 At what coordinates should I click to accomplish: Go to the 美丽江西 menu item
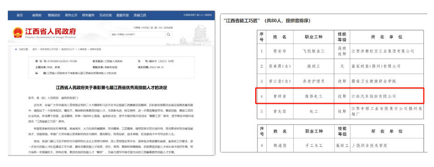(140, 16)
